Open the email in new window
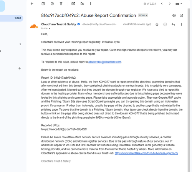The height and width of the screenshot is (172, 192). click(x=181, y=15)
